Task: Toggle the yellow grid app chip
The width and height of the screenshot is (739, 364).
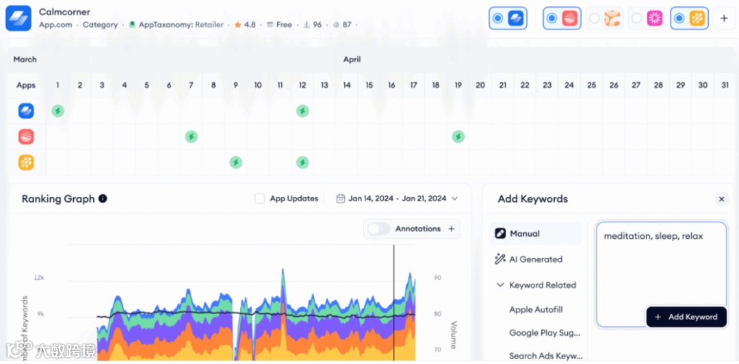Action: tap(689, 18)
